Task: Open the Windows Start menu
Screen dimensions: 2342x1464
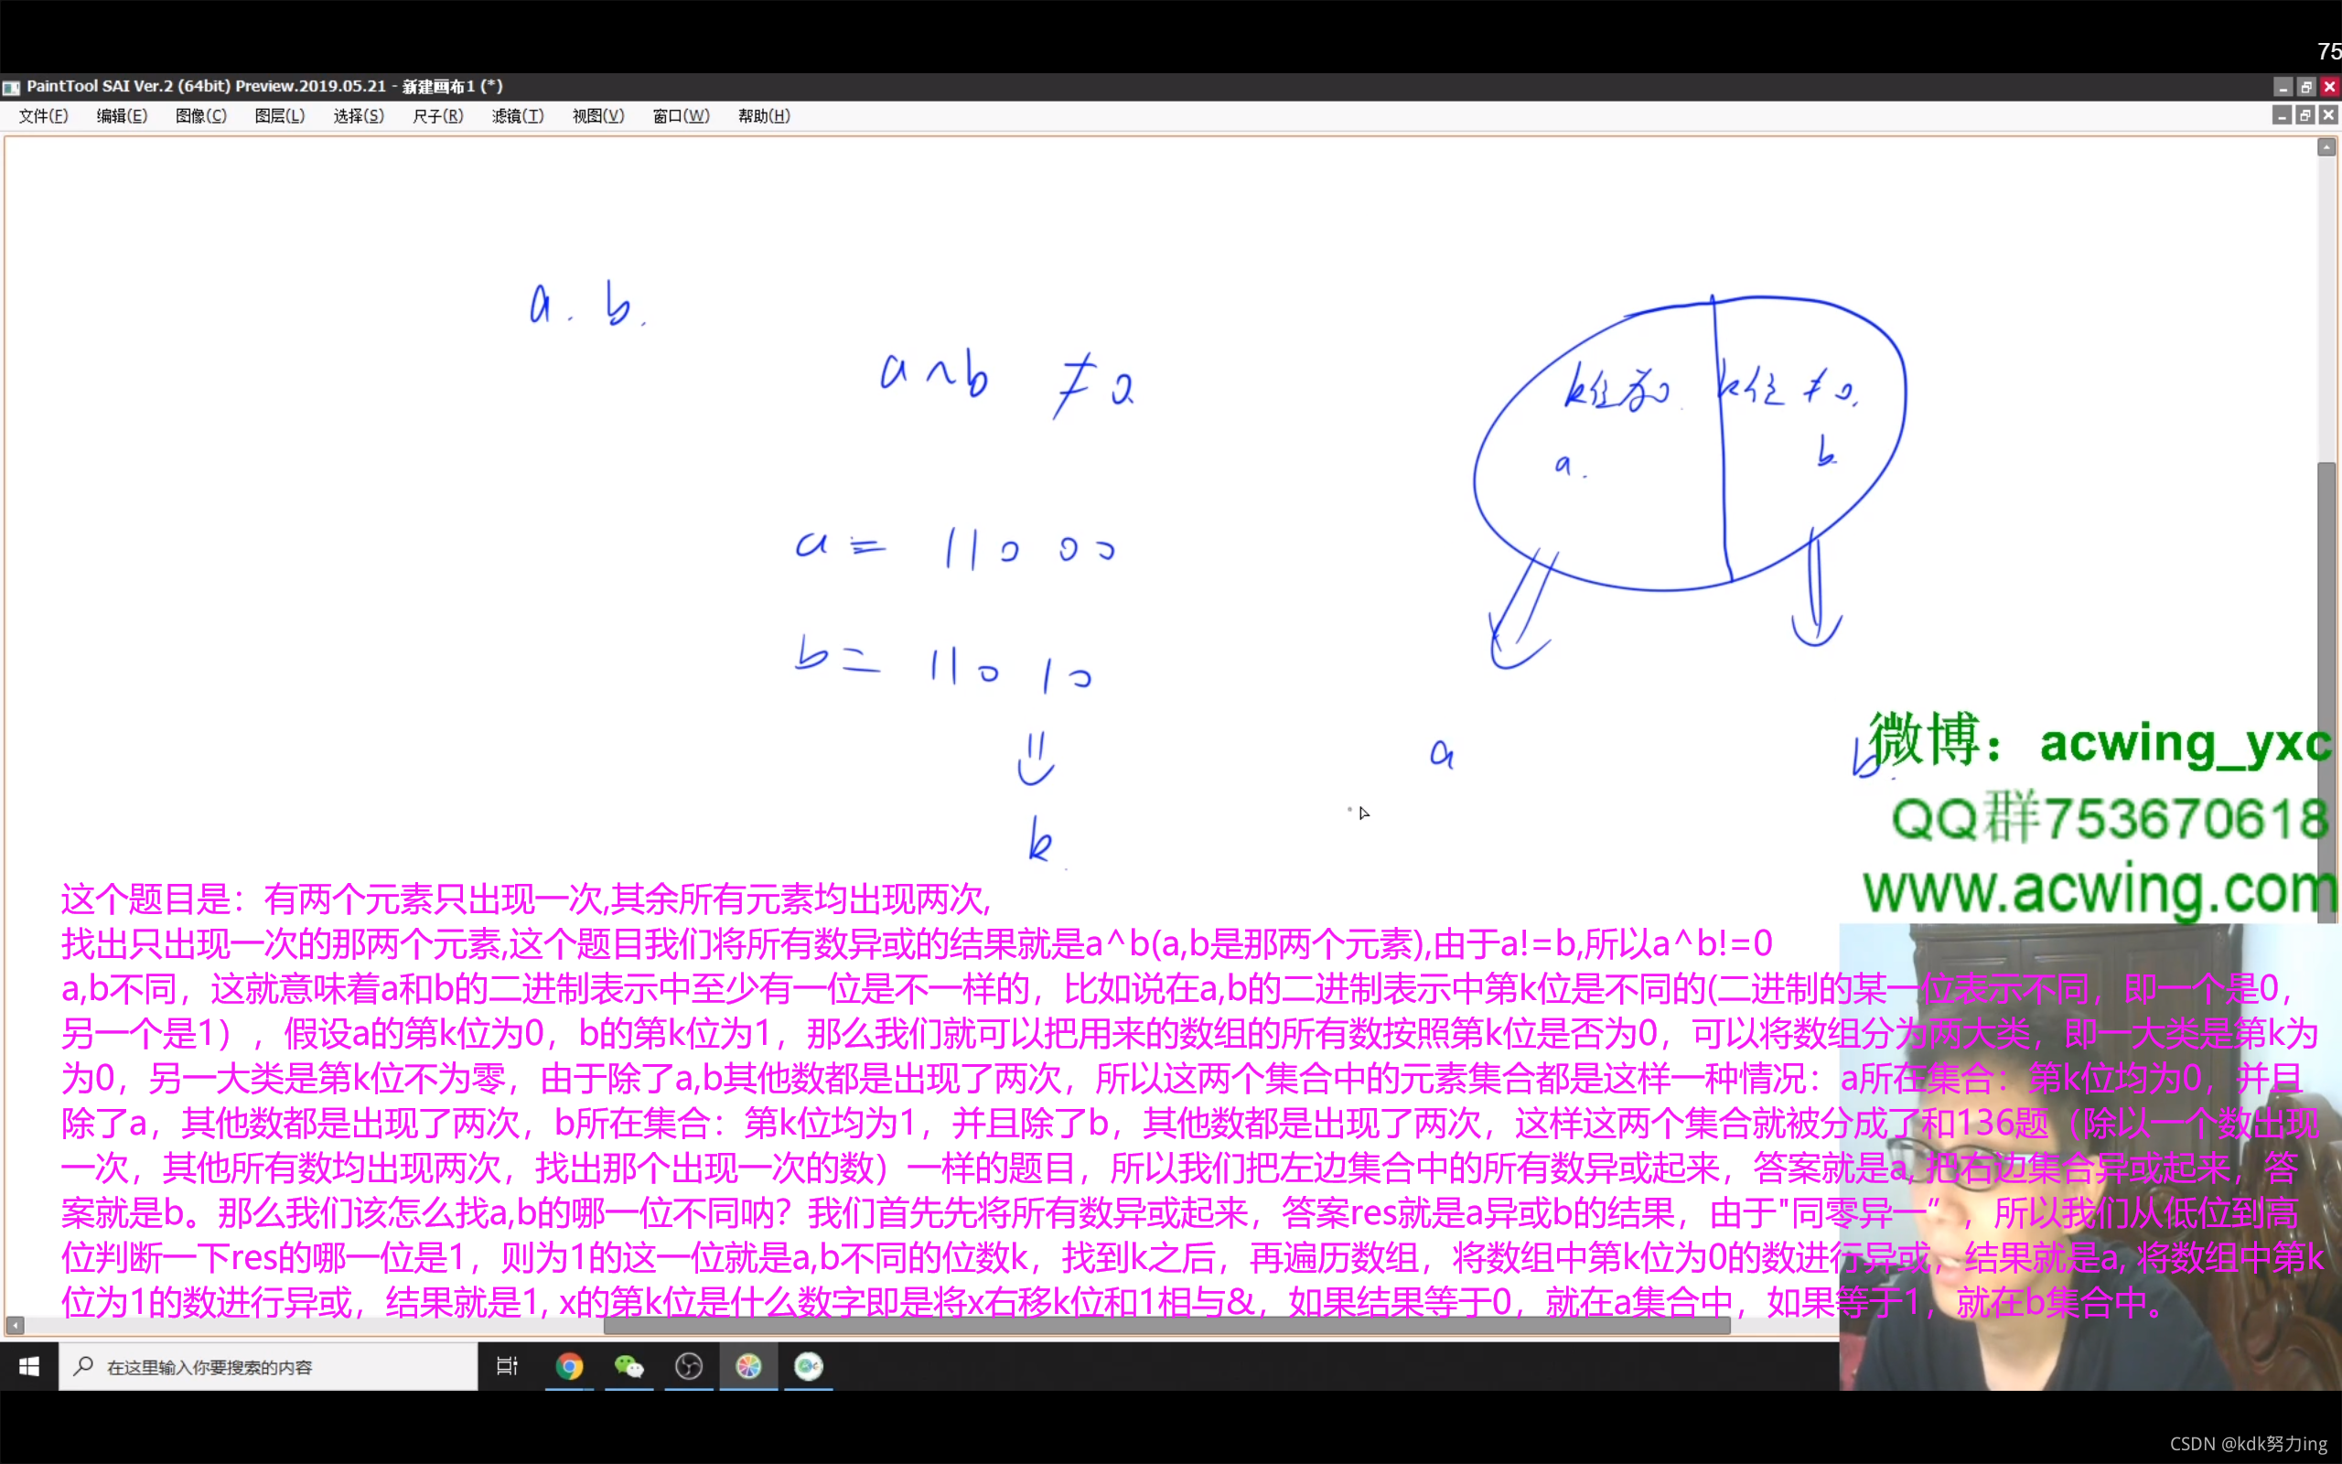Action: pos(29,1366)
